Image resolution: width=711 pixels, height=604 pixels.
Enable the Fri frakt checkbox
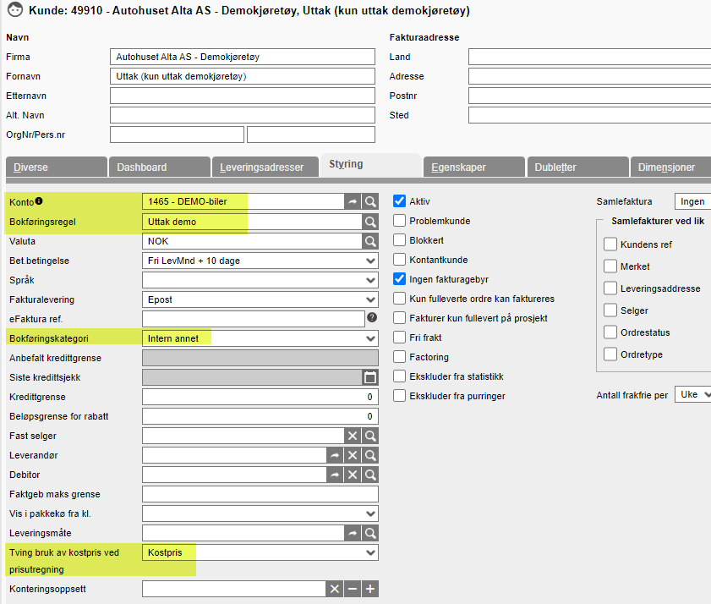tap(399, 338)
